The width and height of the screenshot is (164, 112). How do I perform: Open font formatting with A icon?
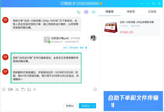pyautogui.click(x=35, y=89)
